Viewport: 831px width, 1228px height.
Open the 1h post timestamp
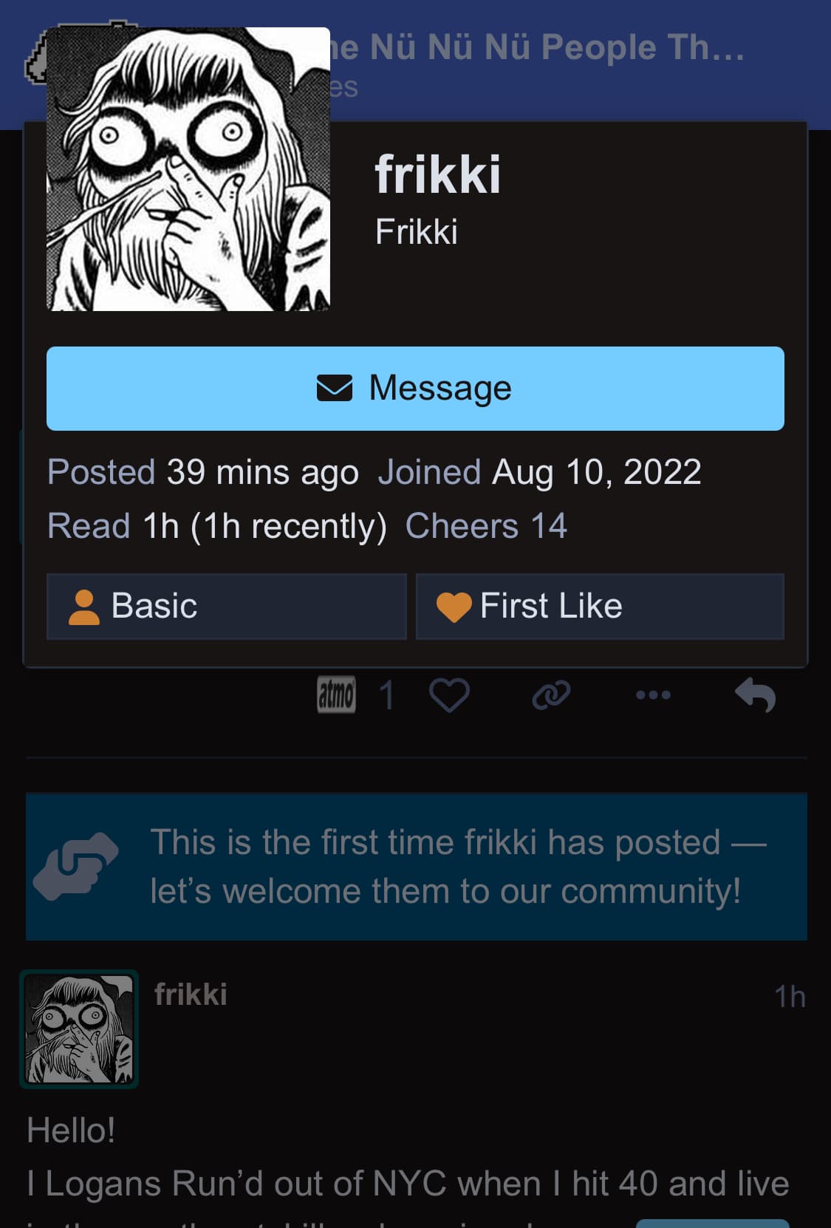click(x=789, y=997)
